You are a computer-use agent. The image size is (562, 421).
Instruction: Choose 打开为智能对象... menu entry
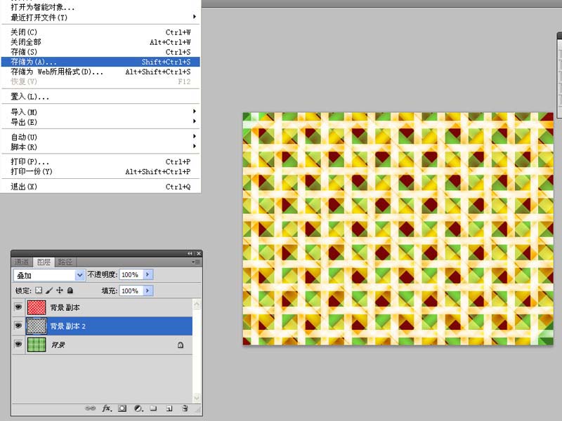[x=100, y=7]
